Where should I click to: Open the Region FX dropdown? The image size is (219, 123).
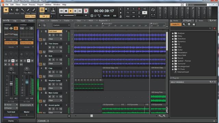tap(104, 20)
